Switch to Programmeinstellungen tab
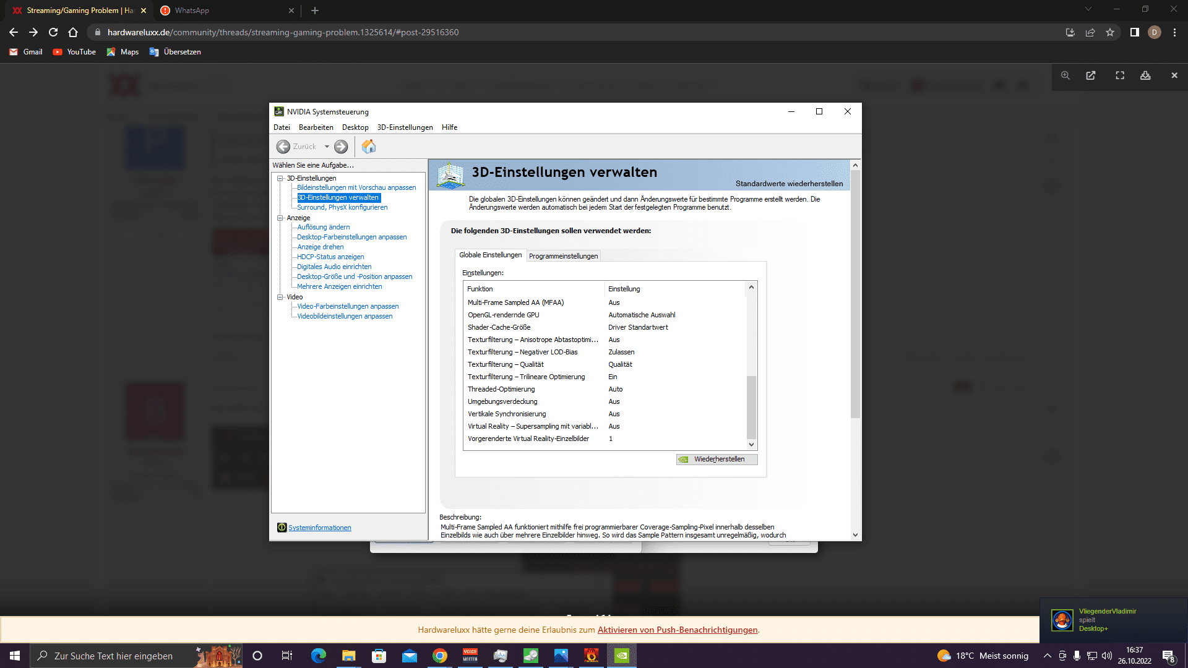 pyautogui.click(x=564, y=256)
